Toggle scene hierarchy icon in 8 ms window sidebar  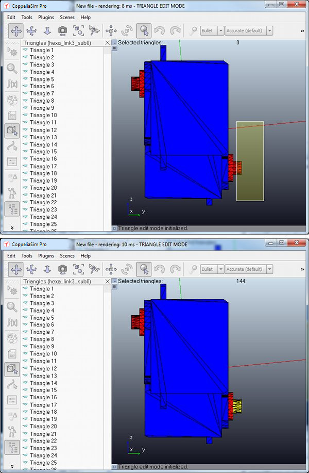pyautogui.click(x=12, y=209)
